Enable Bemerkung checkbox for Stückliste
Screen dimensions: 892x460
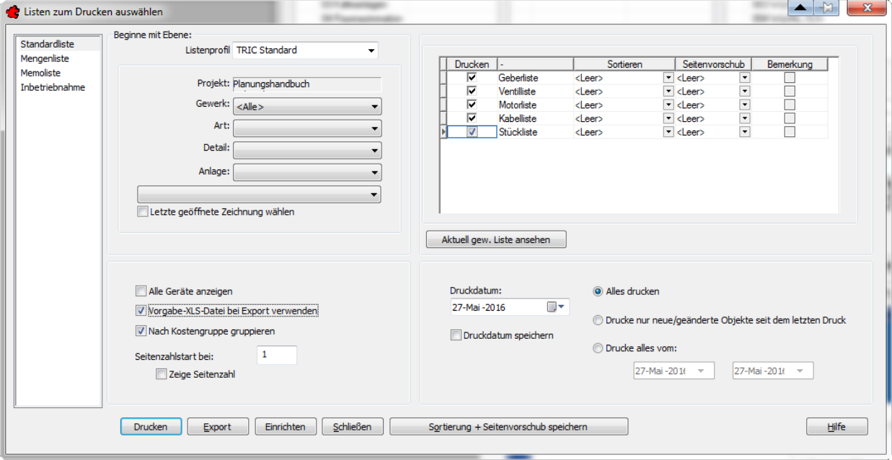pyautogui.click(x=790, y=132)
